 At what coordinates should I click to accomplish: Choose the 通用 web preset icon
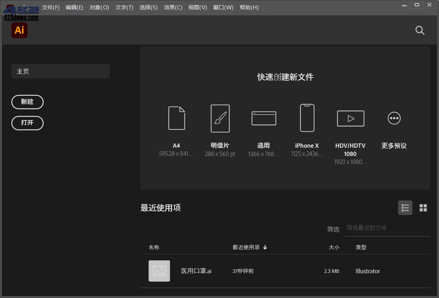(x=263, y=118)
